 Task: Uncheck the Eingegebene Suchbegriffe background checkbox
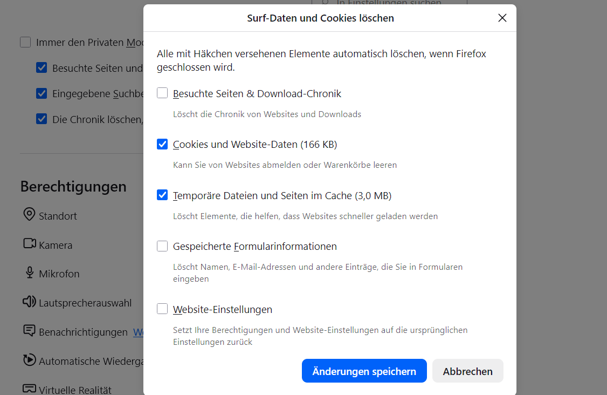[x=42, y=93]
